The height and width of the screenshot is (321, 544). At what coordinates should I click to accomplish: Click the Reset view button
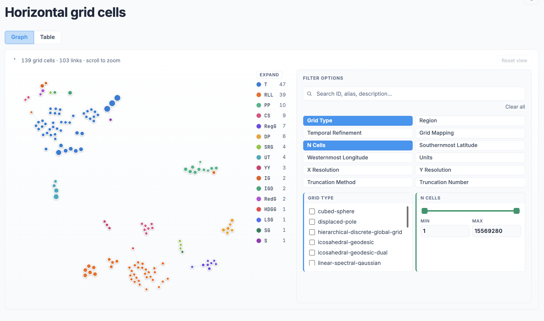[x=514, y=61]
